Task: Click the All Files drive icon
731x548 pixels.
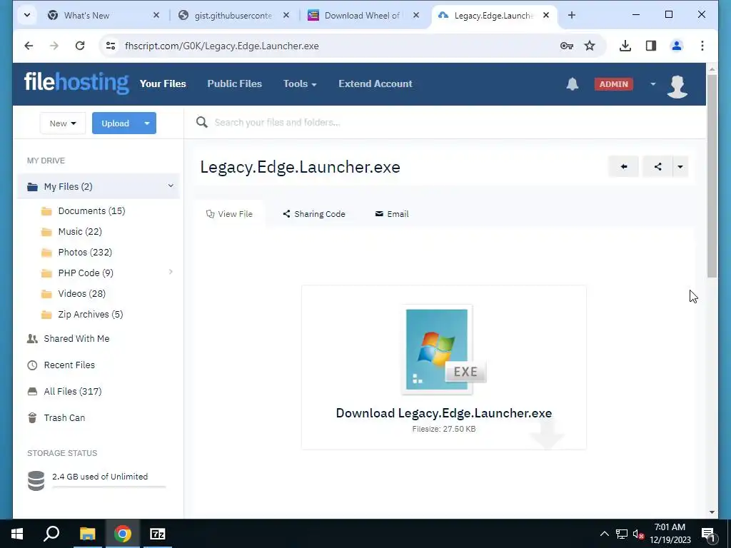Action: click(32, 392)
